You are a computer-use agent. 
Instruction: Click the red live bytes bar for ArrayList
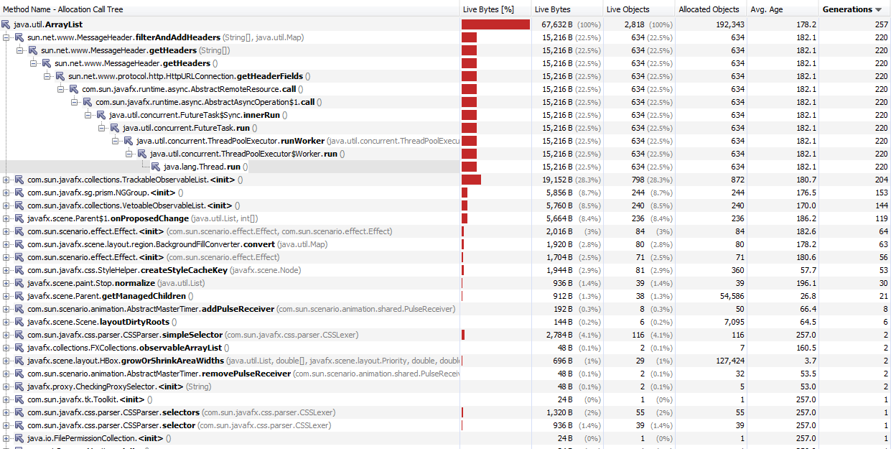pyautogui.click(x=495, y=24)
